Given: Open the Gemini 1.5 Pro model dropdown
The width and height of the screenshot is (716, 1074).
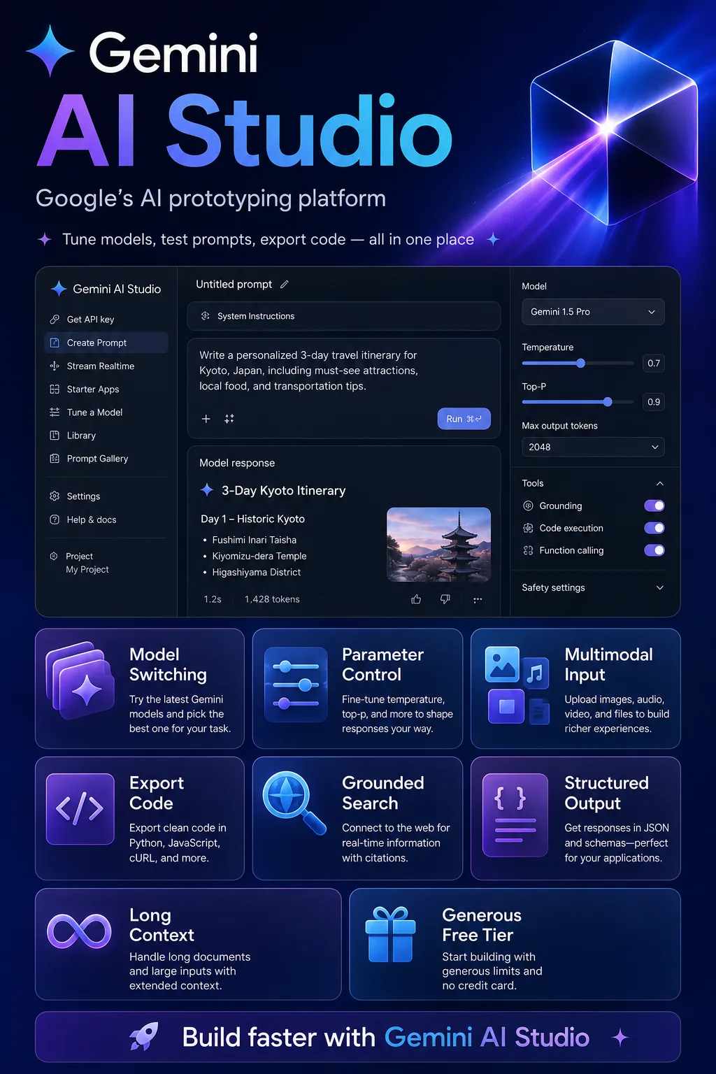Looking at the screenshot, I should point(593,312).
